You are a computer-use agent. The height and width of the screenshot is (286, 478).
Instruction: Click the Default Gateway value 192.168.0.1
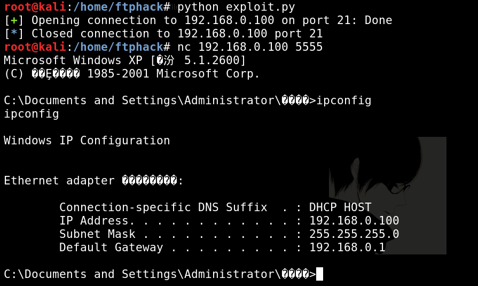click(348, 248)
